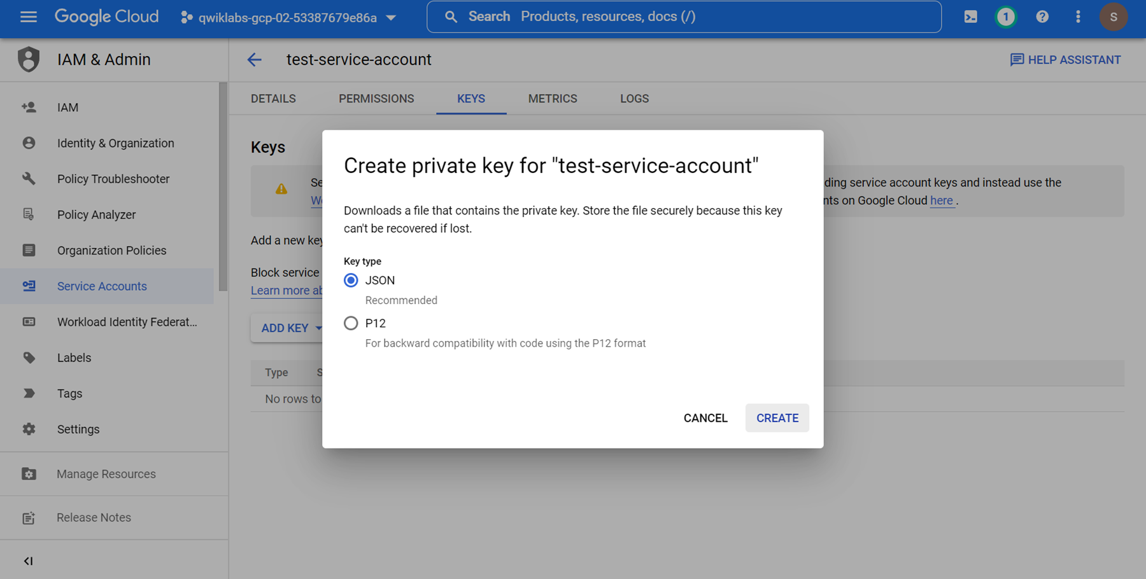Click the warning triangle icon in banner
This screenshot has height=579, width=1146.
281,189
